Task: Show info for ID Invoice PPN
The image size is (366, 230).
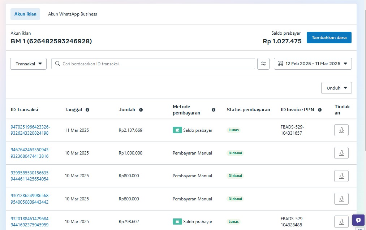Action: pos(320,110)
